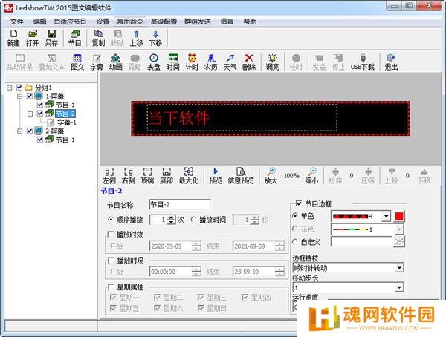The image size is (446, 337).
Task: Open the 移动步长 dropdown
Action: pos(399,287)
